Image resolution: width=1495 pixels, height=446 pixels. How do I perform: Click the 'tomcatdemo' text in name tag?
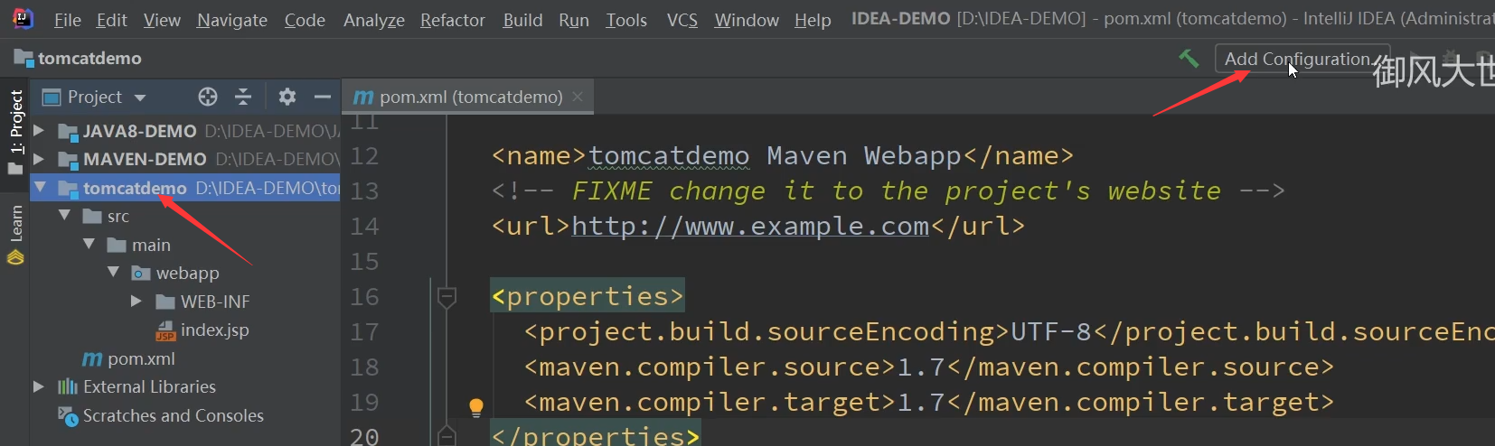pyautogui.click(x=669, y=155)
